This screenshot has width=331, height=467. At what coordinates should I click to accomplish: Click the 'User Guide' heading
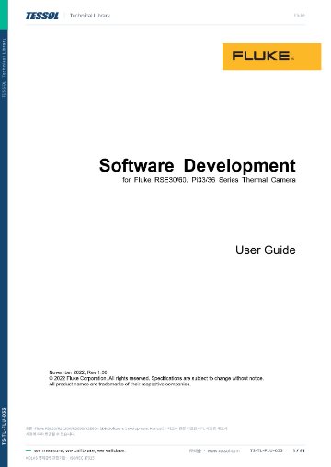pyautogui.click(x=266, y=250)
